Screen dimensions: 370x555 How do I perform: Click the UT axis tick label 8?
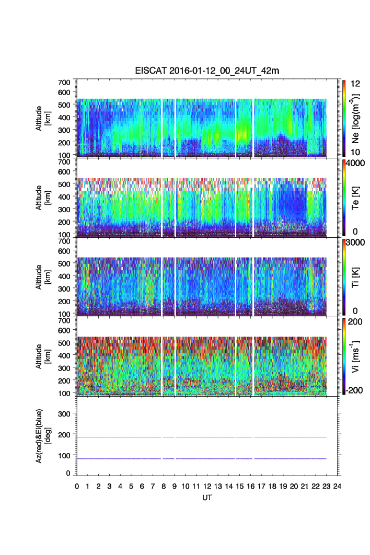coord(164,487)
